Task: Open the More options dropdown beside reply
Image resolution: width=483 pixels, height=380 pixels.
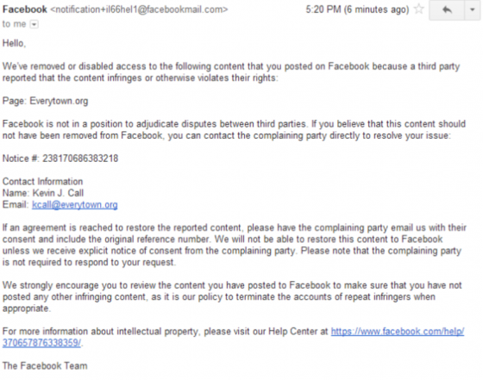Action: [x=473, y=9]
